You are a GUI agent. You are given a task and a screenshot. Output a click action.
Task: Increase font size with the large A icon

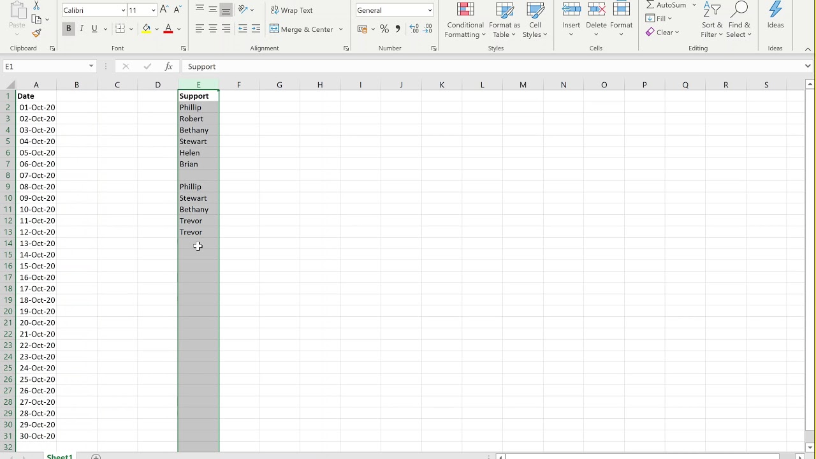(x=164, y=10)
